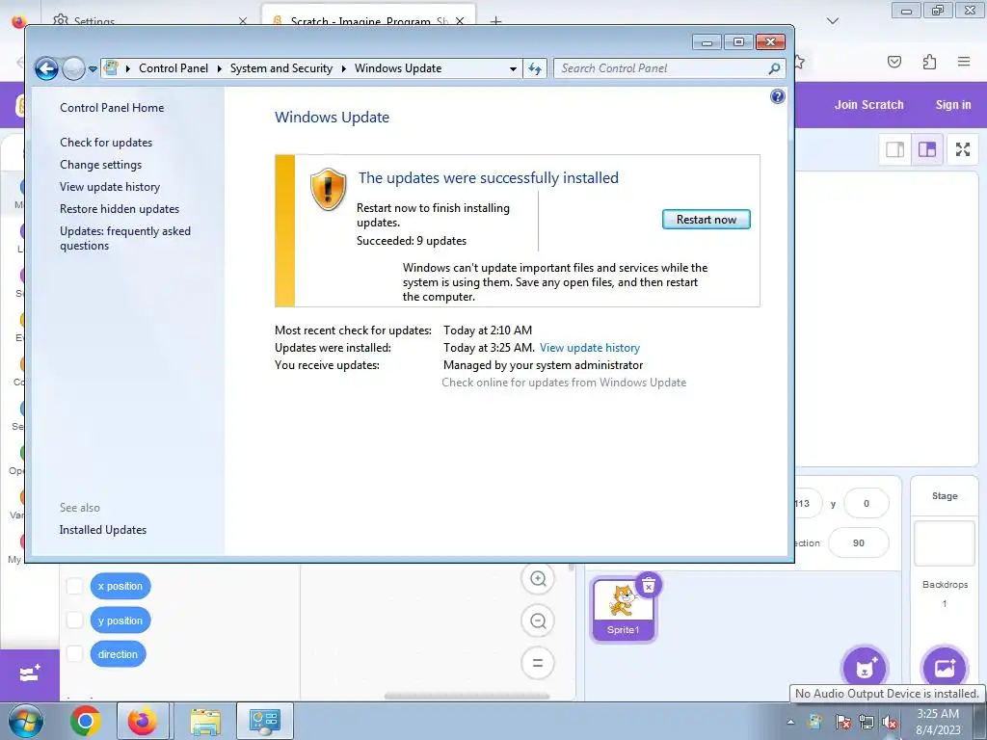Click Firefox Save to Pocket icon
Image resolution: width=987 pixels, height=740 pixels.
pos(894,62)
